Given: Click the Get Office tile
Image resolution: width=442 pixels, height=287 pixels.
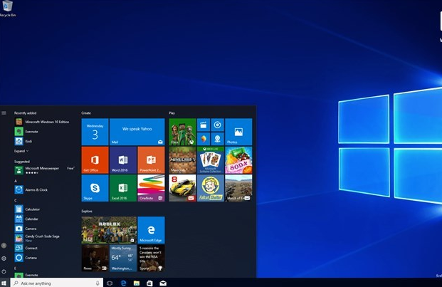Looking at the screenshot, I should tap(95, 160).
